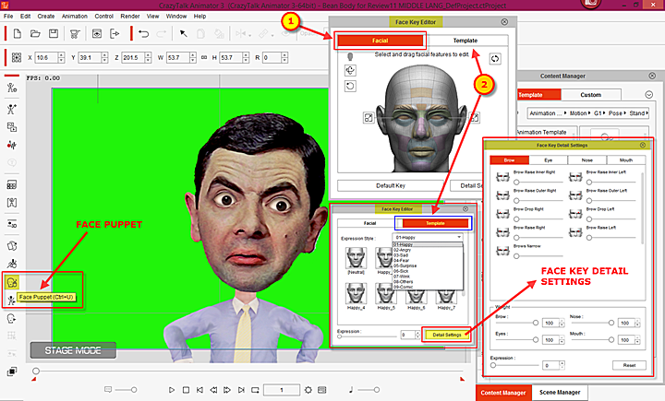Open project settings gear near frame box

coord(308,390)
